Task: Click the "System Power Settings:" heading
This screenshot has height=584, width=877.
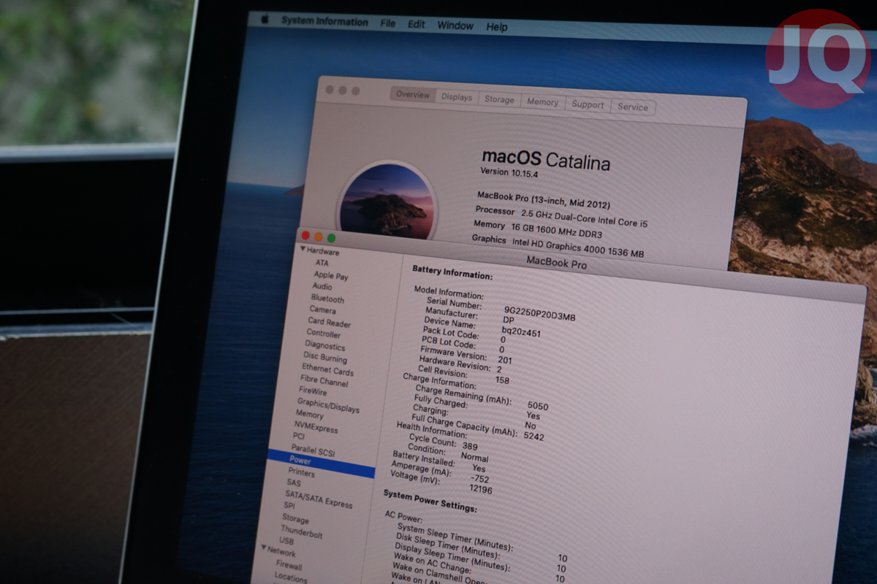Action: pyautogui.click(x=430, y=502)
